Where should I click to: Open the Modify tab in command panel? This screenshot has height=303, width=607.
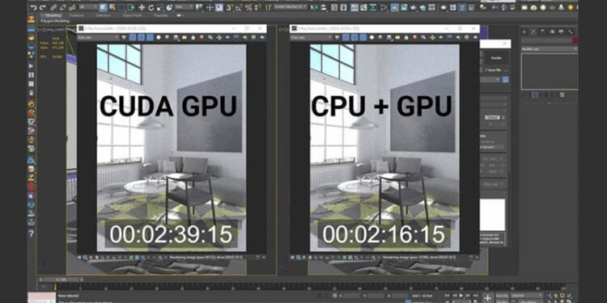(533, 32)
